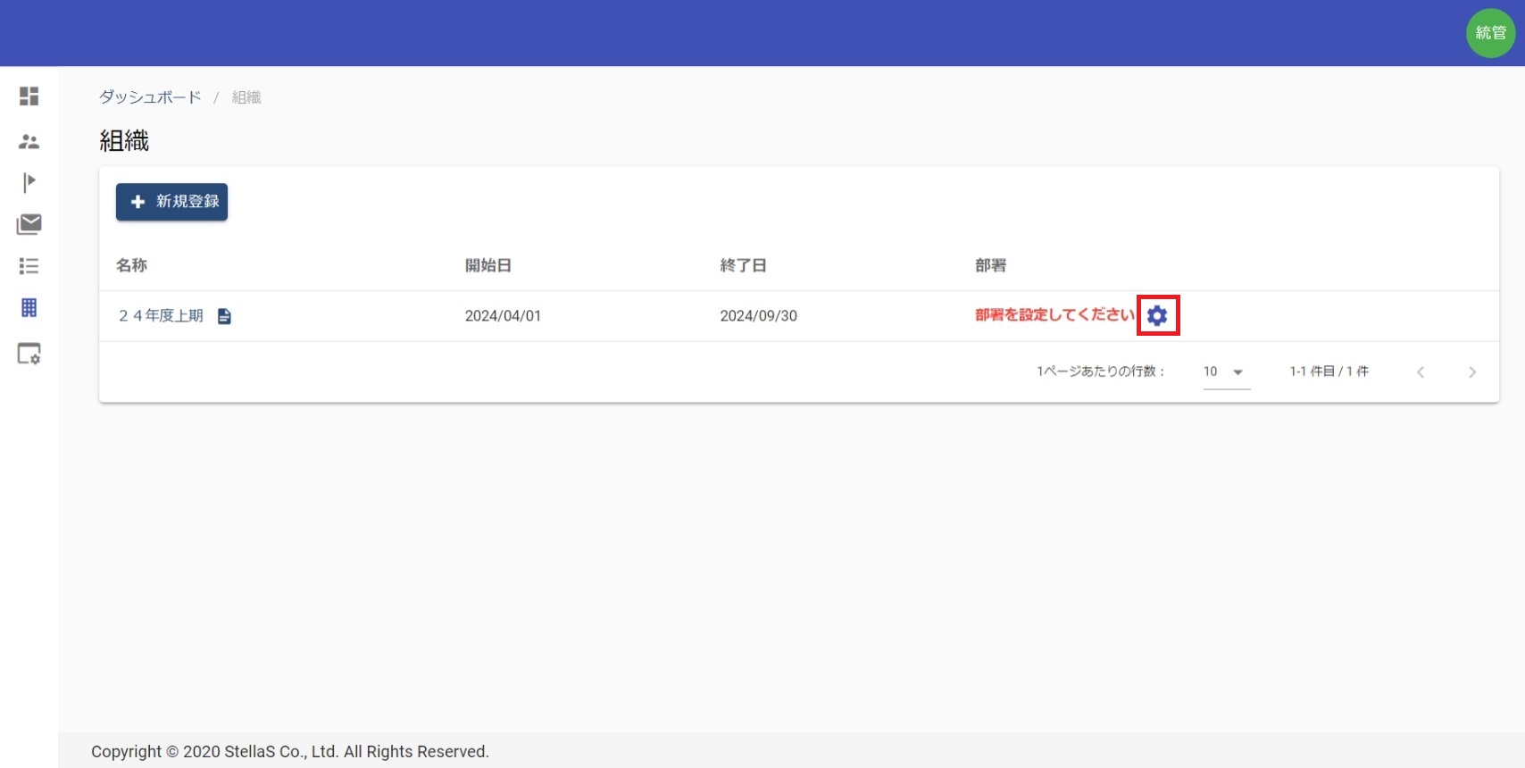
Task: Go to ダッシュボード via the breadcrumb
Action: click(150, 97)
